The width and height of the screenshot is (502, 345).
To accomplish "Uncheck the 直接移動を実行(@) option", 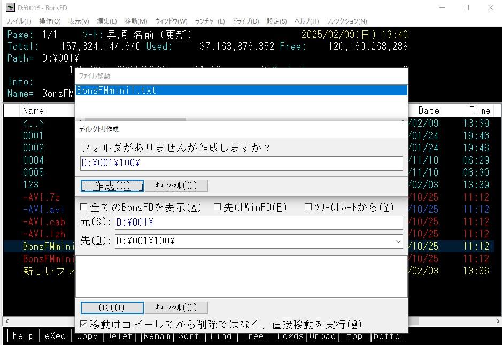I will [83, 324].
